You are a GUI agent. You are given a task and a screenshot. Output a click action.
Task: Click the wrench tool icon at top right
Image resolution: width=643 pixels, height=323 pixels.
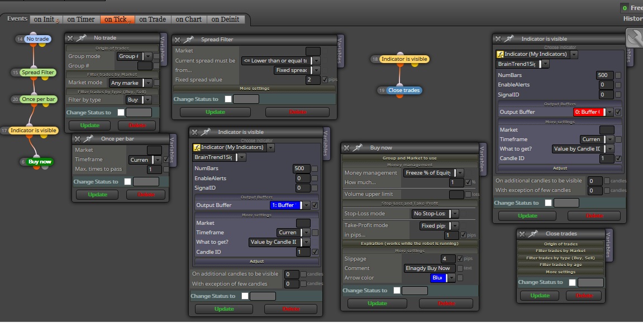pyautogui.click(x=635, y=38)
